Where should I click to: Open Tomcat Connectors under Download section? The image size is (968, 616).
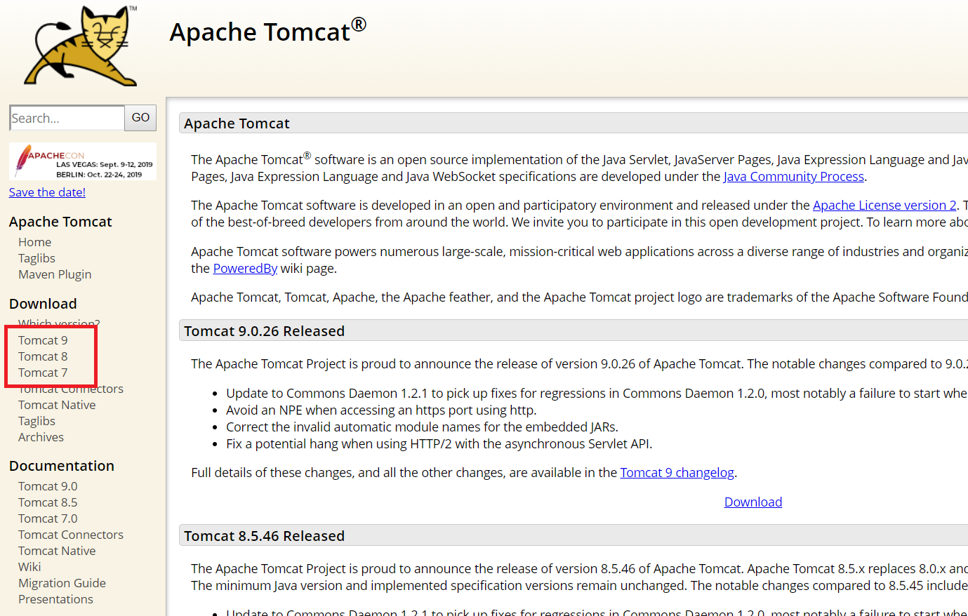click(x=71, y=389)
